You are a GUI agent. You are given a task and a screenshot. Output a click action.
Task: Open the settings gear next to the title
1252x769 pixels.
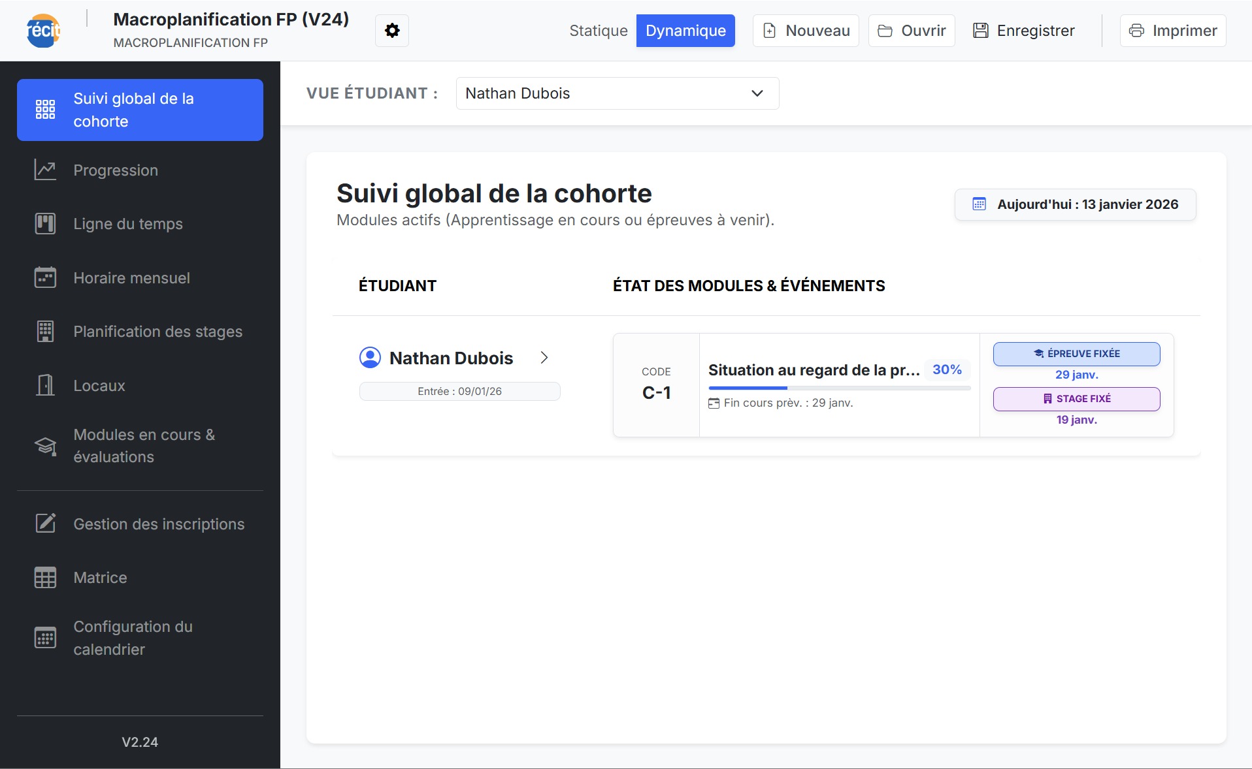point(391,30)
